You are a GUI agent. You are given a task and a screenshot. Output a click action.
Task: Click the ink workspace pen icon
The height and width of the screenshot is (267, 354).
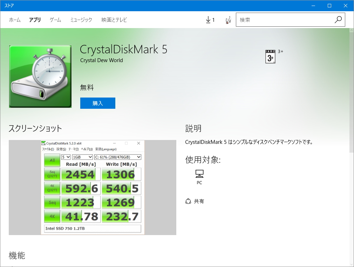coord(228,20)
